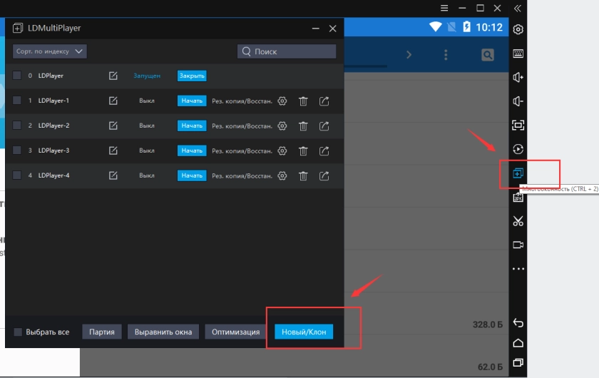Focus the Поиск search field
The width and height of the screenshot is (599, 378).
click(x=287, y=51)
